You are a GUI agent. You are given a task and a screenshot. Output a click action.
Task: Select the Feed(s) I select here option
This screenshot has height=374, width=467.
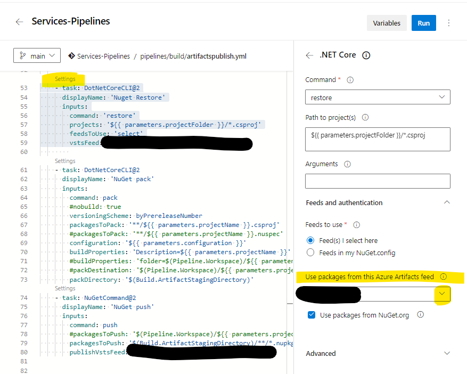tap(310, 241)
